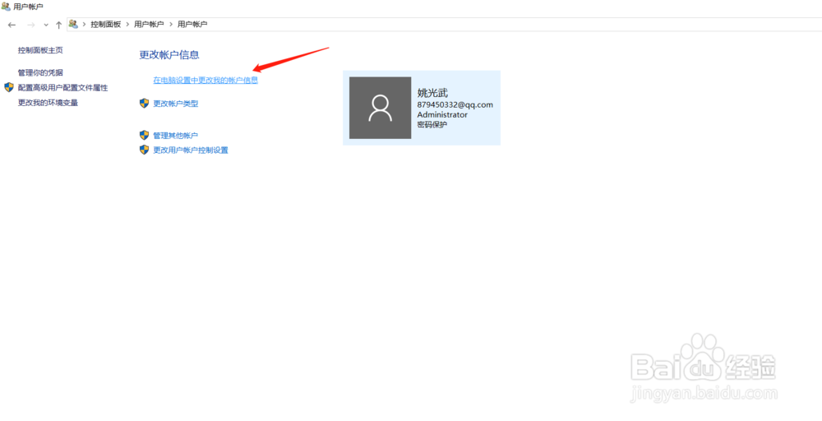Expand the chevron after 控制面板 breadcrumb
Viewport: 822px width, 421px height.
(127, 24)
